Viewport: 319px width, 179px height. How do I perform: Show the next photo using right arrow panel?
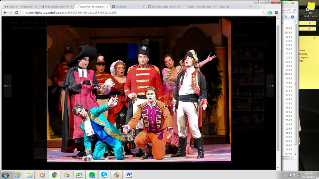tap(270, 85)
